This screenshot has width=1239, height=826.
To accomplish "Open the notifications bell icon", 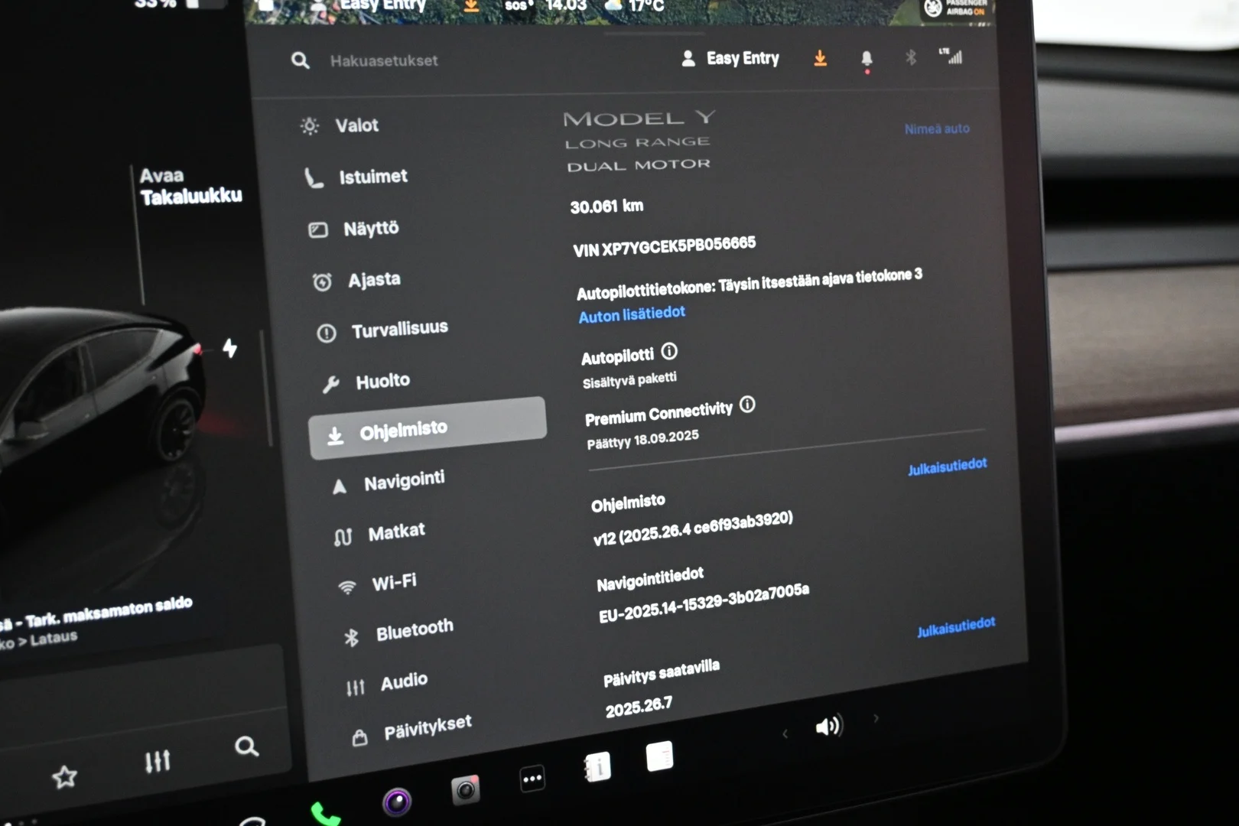I will pos(867,60).
